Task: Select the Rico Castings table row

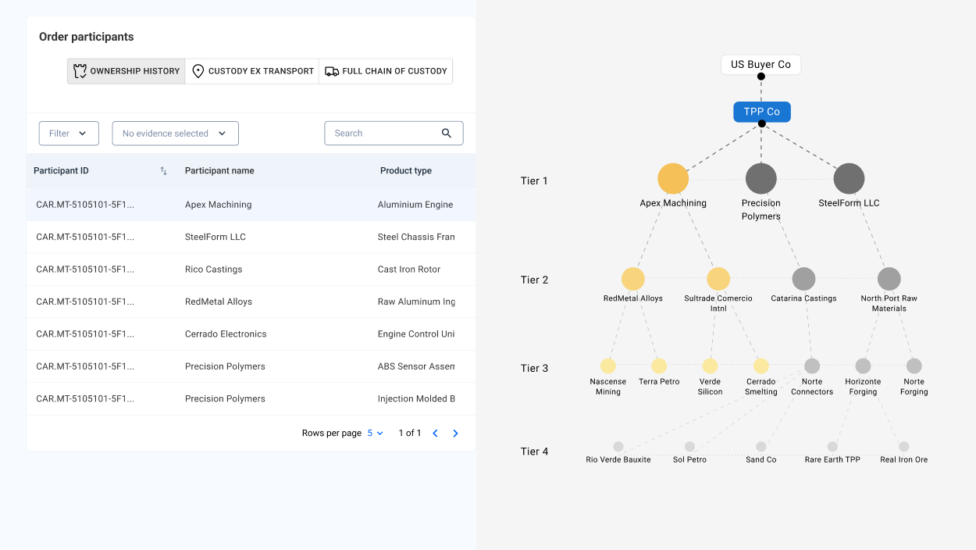Action: [251, 270]
